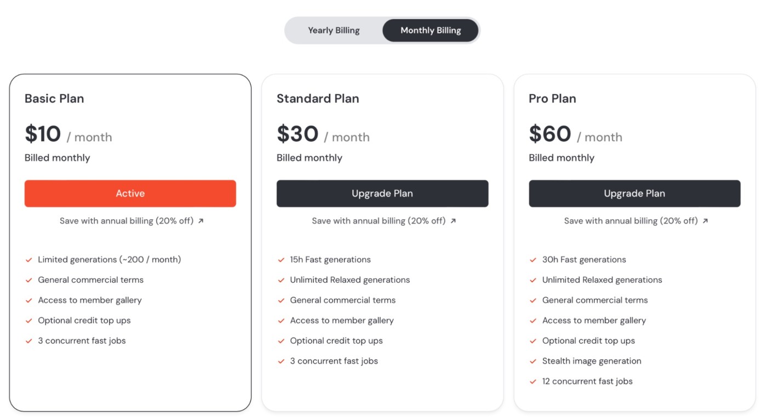Click the $60 / month price
767x417 pixels.
click(x=575, y=135)
